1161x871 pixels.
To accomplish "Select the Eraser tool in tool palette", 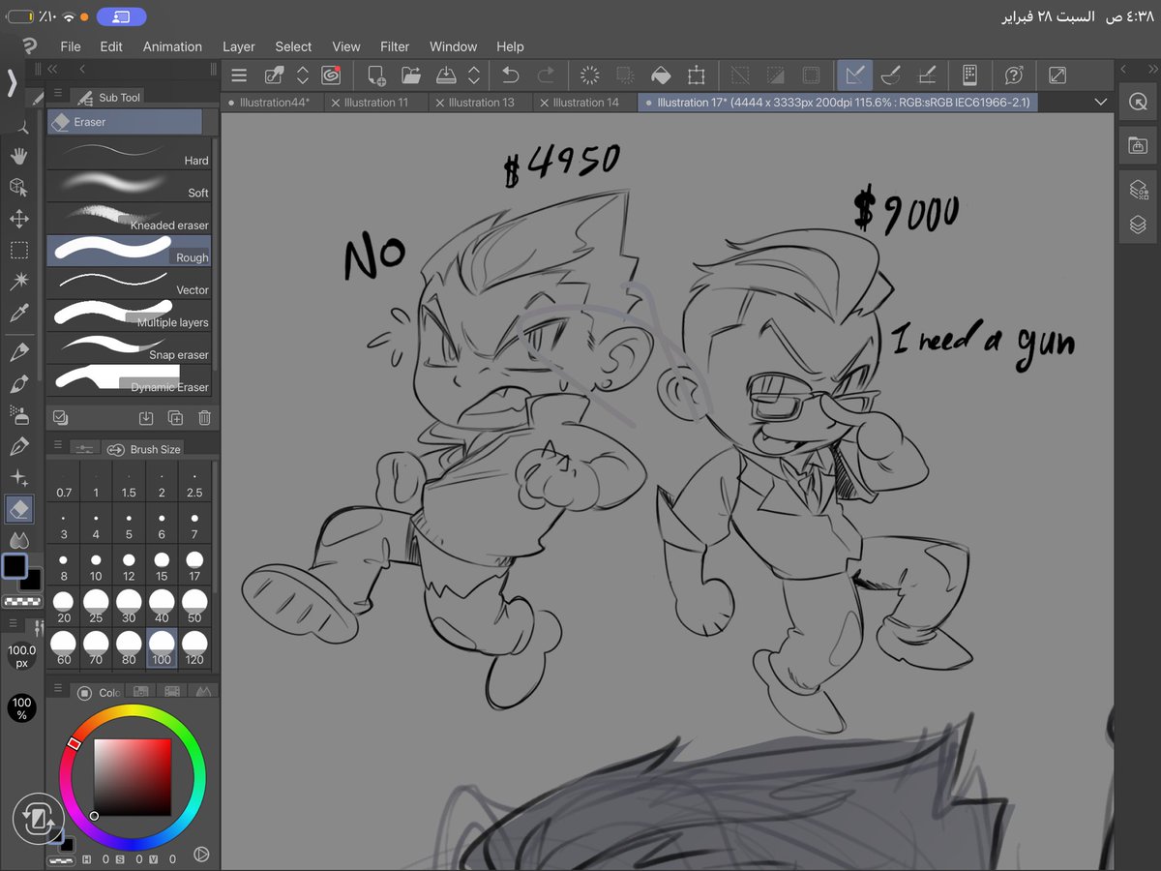I will pyautogui.click(x=19, y=508).
